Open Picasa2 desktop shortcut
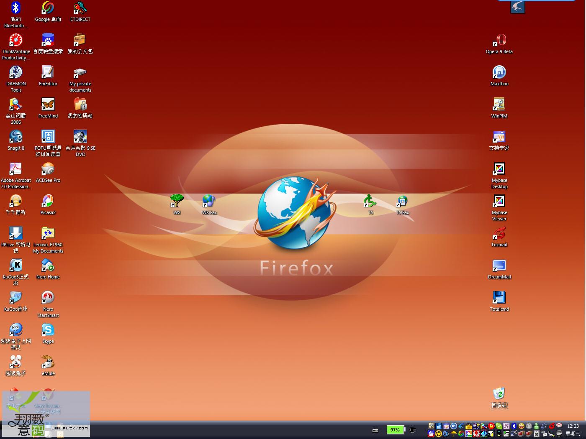 click(x=48, y=205)
